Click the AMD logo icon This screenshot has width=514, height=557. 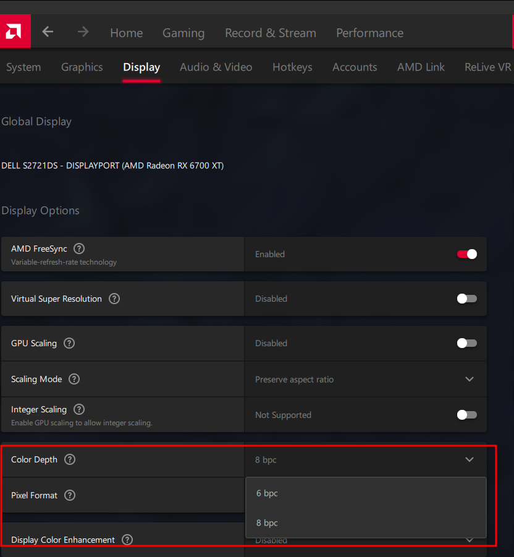click(x=15, y=32)
